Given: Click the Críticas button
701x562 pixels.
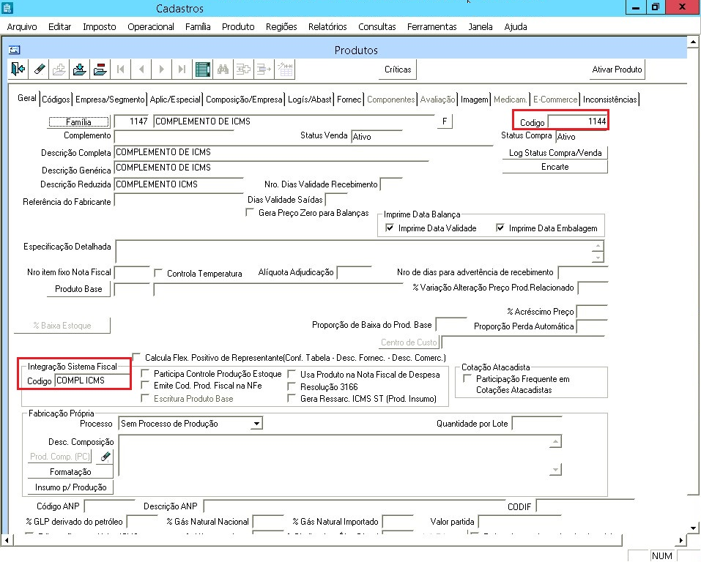Looking at the screenshot, I should pyautogui.click(x=398, y=70).
